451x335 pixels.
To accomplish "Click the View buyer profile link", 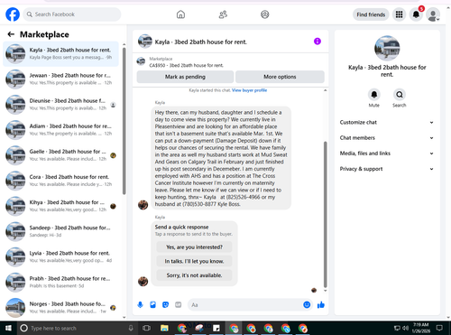I will click(x=249, y=90).
